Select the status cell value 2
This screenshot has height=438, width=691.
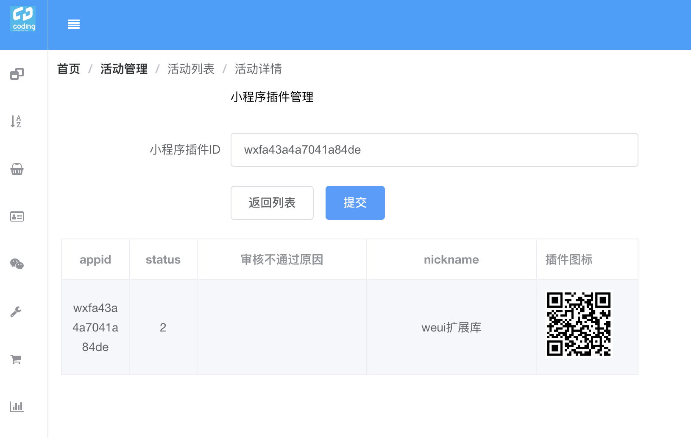[163, 327]
